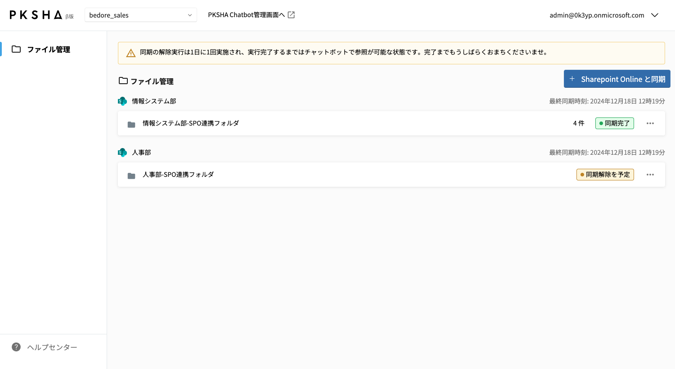Open ヘルプセンター link
Image resolution: width=675 pixels, height=369 pixels.
click(52, 347)
